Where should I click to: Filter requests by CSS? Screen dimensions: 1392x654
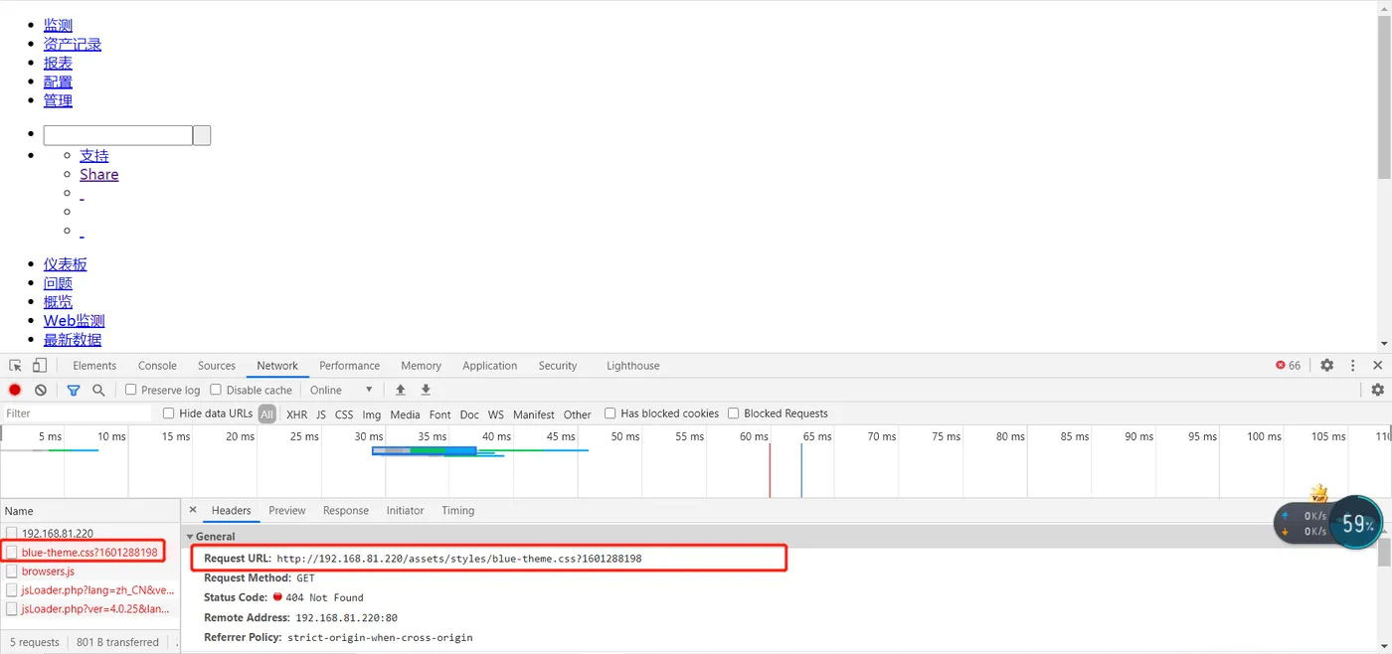344,414
